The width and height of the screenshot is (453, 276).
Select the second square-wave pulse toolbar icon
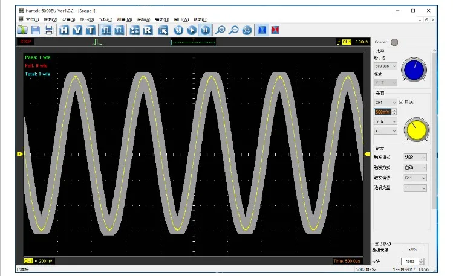pyautogui.click(x=119, y=30)
